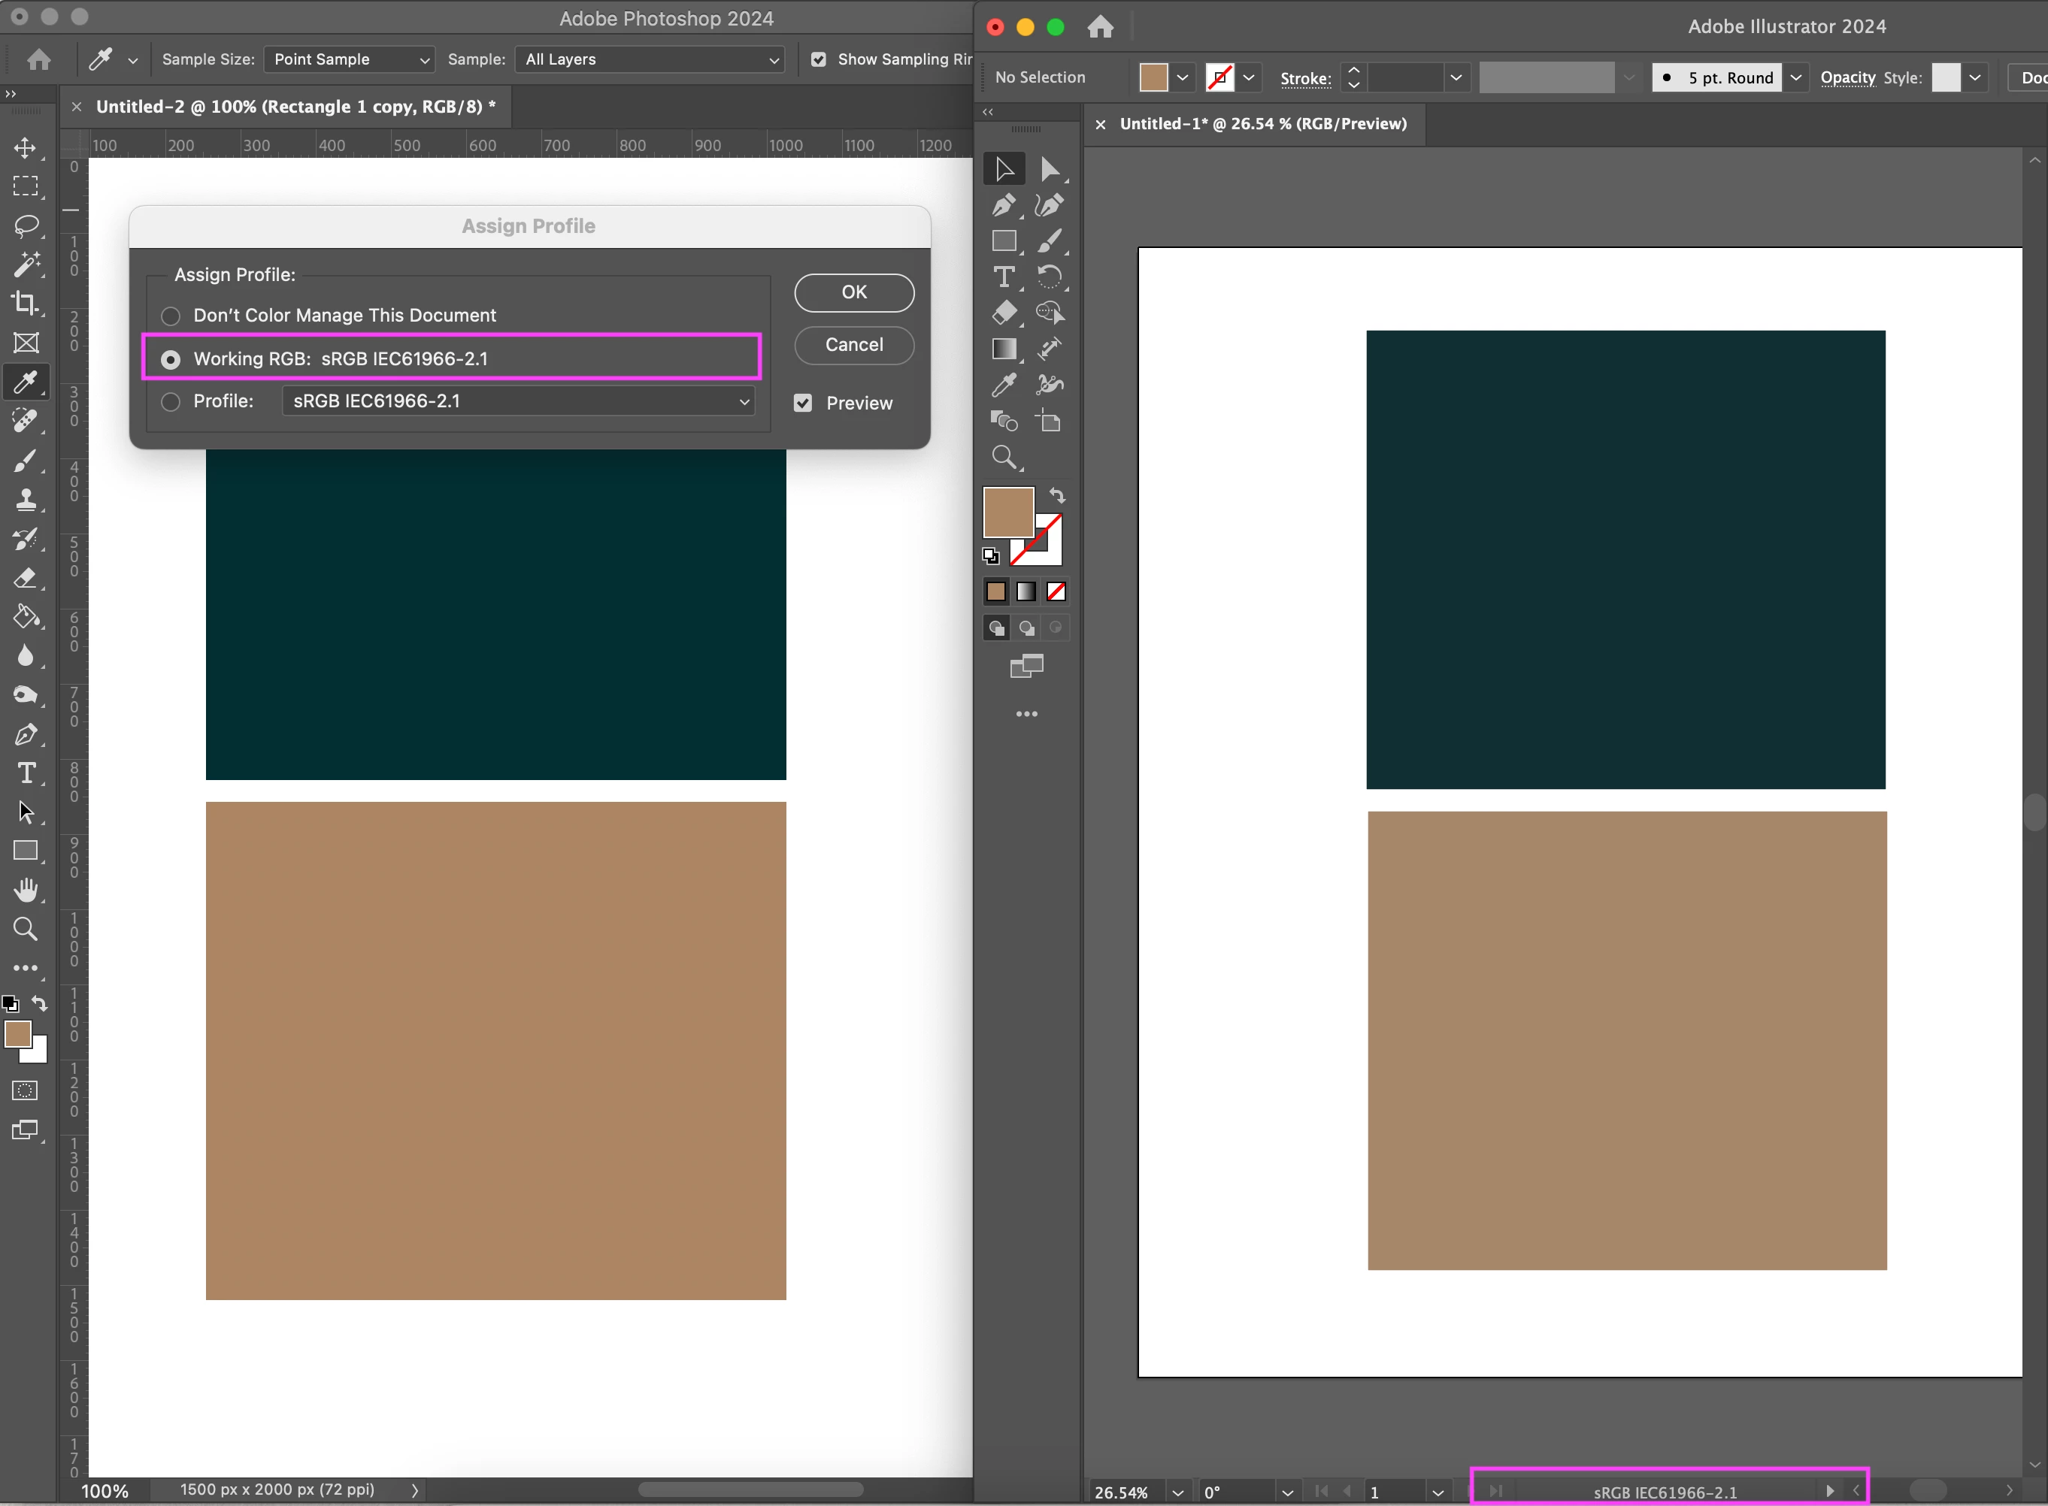Image resolution: width=2048 pixels, height=1506 pixels.
Task: Select the Illustrator Type tool
Action: 1004,277
